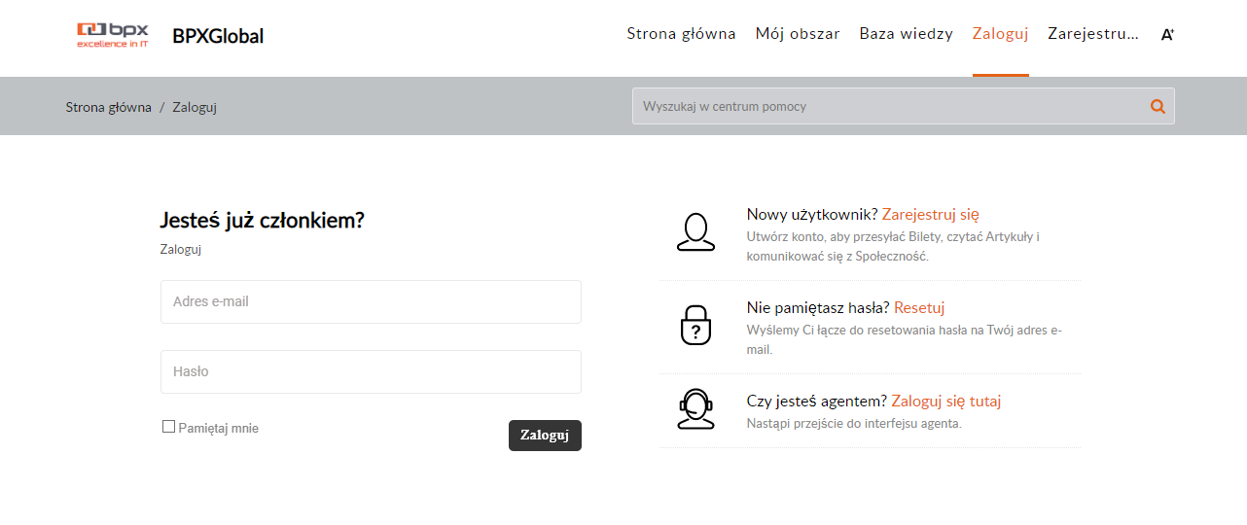Open the Zarejestru... navigation item
The width and height of the screenshot is (1247, 525).
tap(1092, 34)
